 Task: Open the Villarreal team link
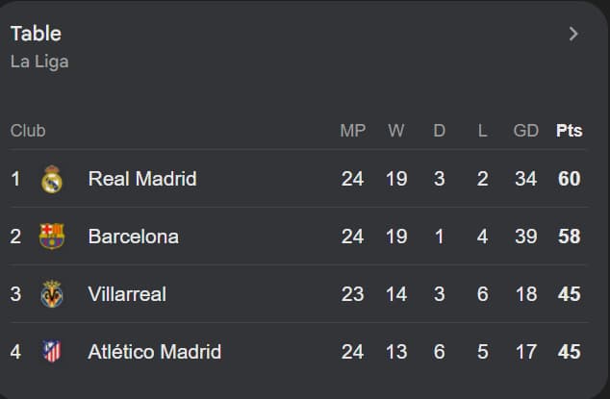[x=126, y=294]
